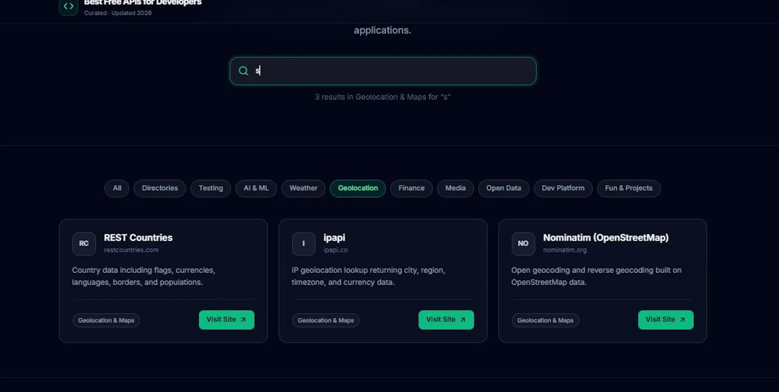The image size is (779, 392).
Task: Select the Testing category filter
Action: click(211, 188)
